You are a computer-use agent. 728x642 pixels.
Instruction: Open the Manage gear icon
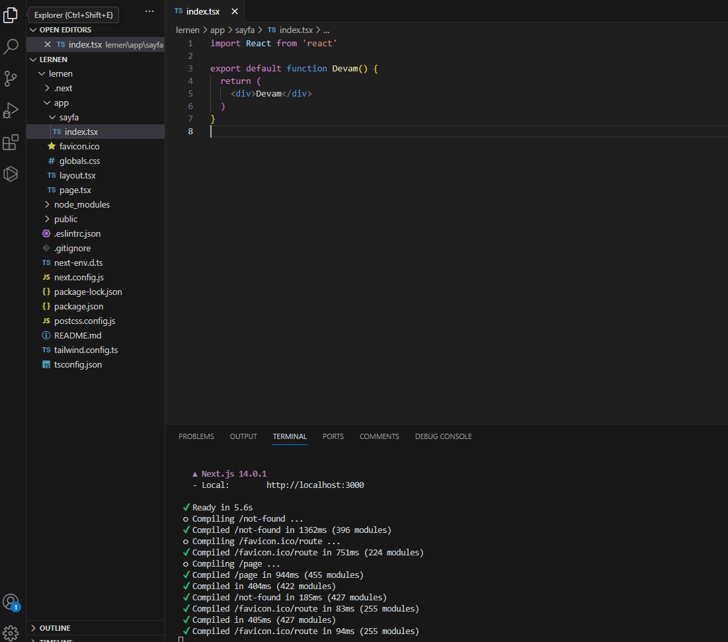point(10,632)
